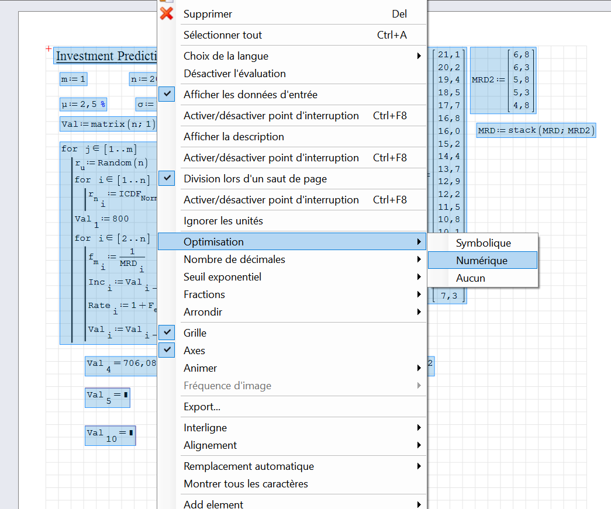Viewport: 611px width, 509px height.
Task: Choose Symbolique in the Optimisation submenu
Action: coord(483,243)
